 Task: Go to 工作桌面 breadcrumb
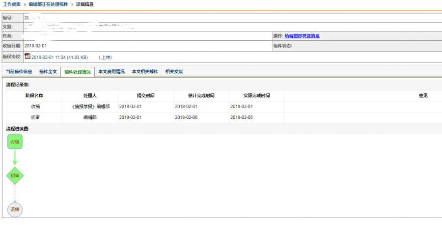(x=12, y=4)
